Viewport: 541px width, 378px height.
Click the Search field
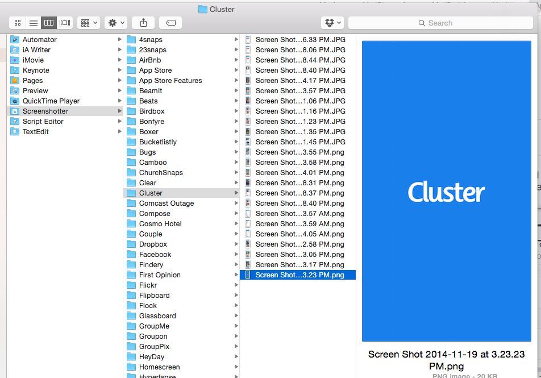click(x=440, y=23)
